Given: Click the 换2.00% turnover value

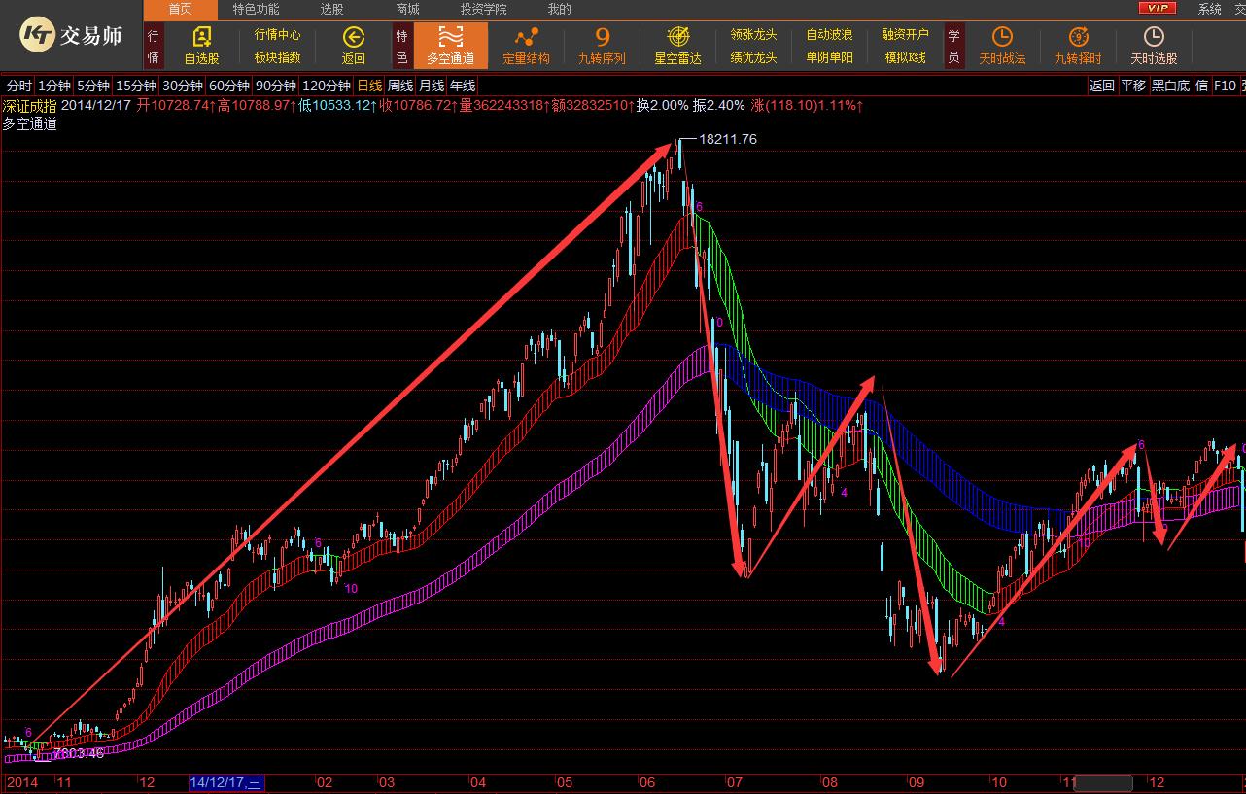Looking at the screenshot, I should (663, 105).
